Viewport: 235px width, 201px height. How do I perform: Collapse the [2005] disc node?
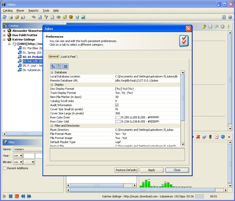[x=9, y=44]
